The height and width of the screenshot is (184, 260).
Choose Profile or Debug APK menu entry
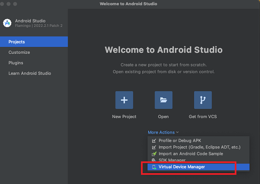tap(198, 141)
